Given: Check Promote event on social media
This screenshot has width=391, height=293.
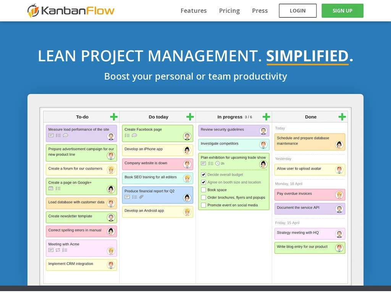Looking at the screenshot, I should (204, 205).
